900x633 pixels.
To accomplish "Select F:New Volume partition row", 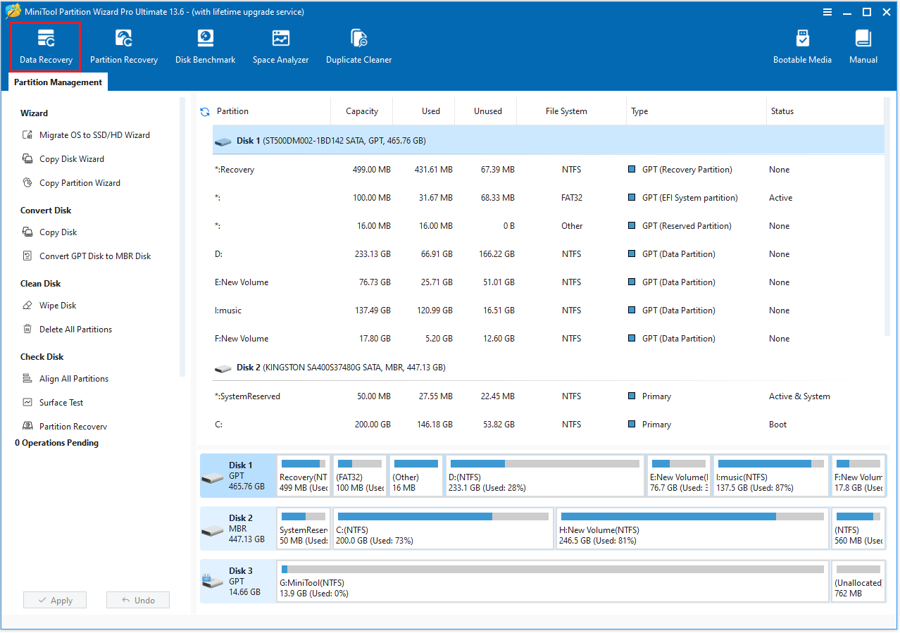I will (x=548, y=339).
